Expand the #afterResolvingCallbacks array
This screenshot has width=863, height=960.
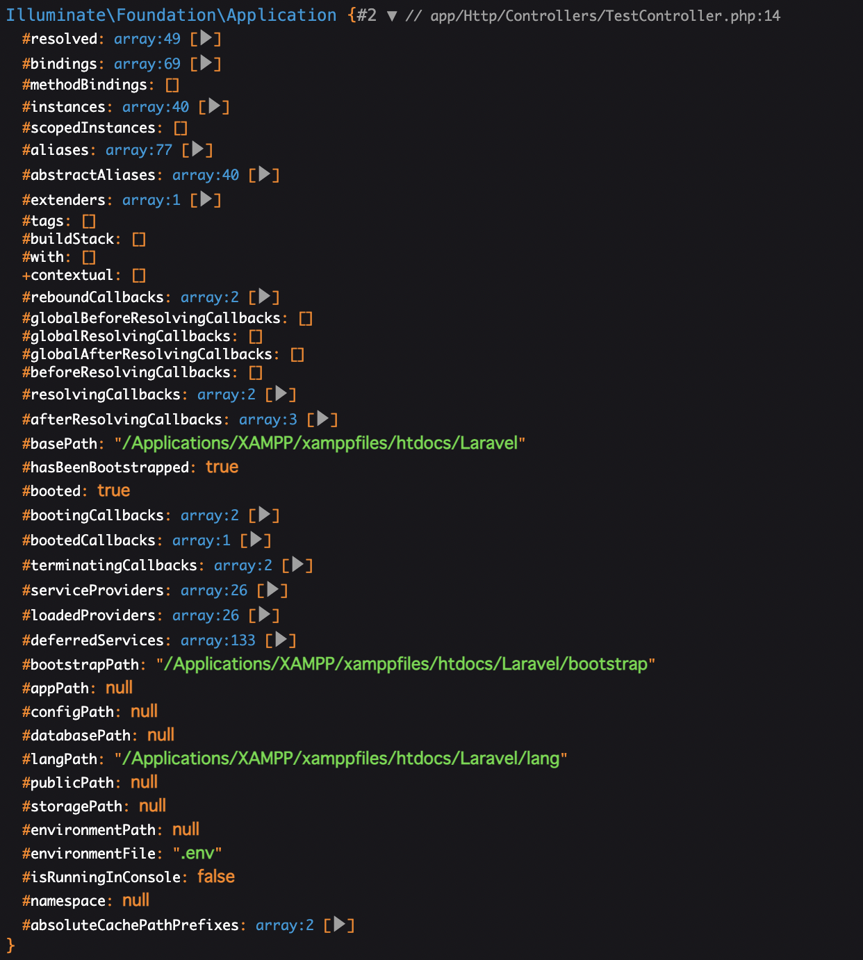click(322, 419)
